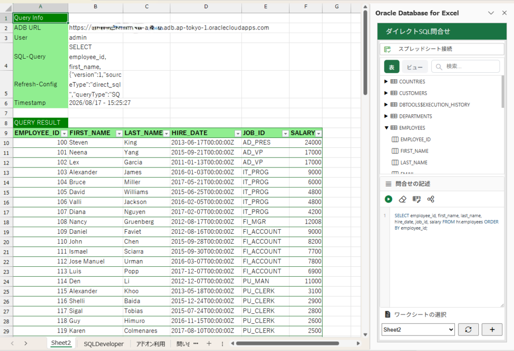
Task: Click the LAST_NAME column icon in tree
Action: (395, 162)
